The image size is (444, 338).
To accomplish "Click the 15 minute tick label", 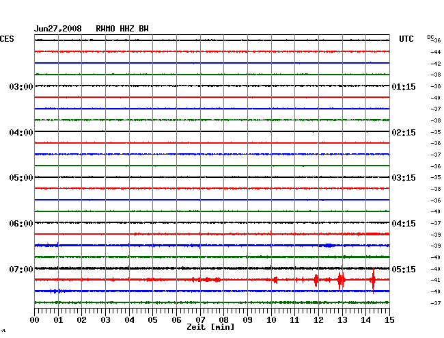I will click(x=389, y=320).
